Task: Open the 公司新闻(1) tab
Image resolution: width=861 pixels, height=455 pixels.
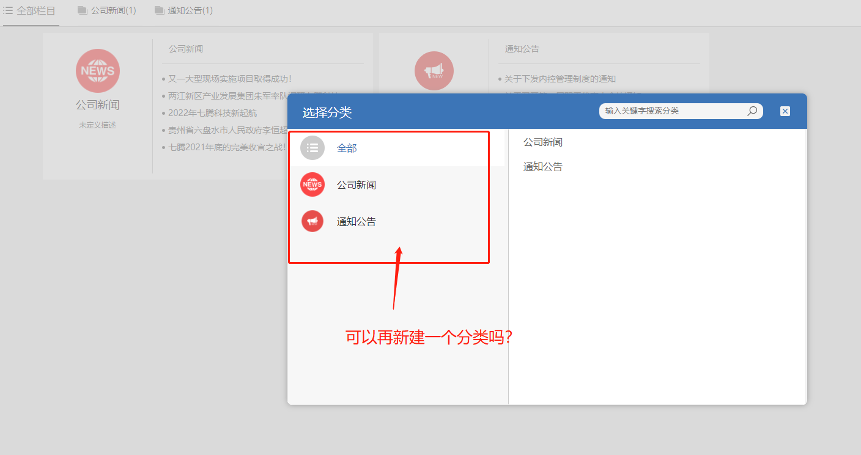Action: click(x=107, y=10)
